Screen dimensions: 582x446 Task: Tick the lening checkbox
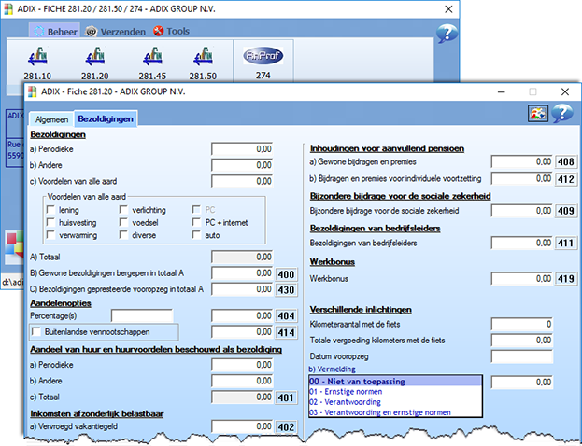tap(50, 210)
